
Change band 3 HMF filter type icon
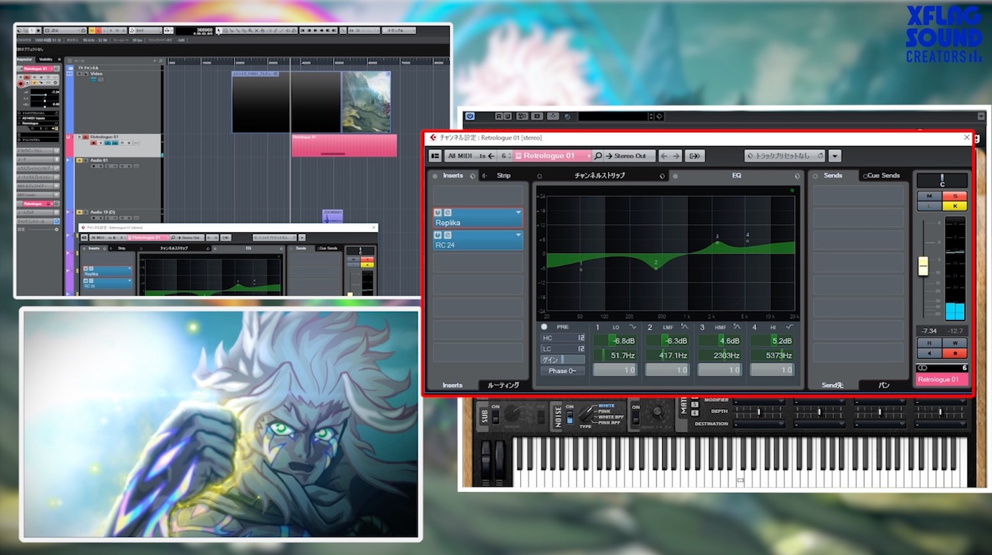coord(737,327)
